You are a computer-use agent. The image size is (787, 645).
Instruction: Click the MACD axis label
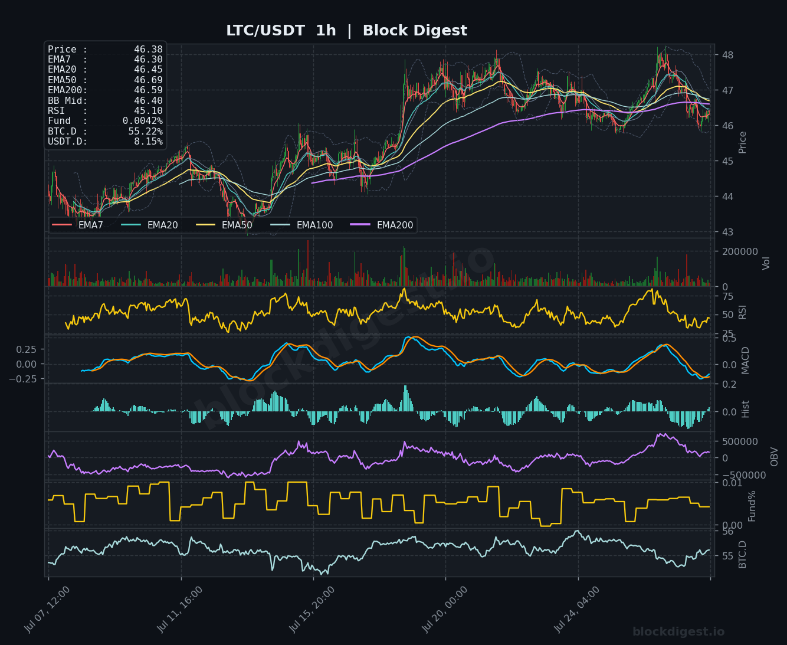click(745, 360)
